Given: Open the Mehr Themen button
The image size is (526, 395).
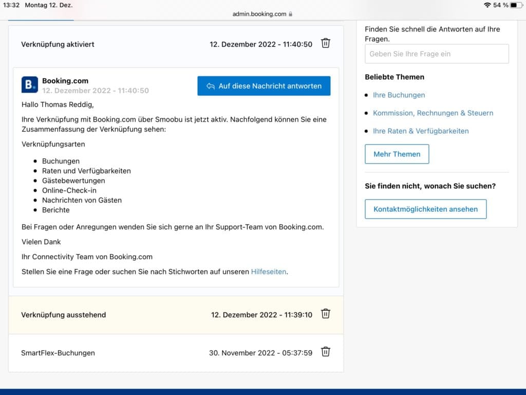Looking at the screenshot, I should tap(397, 154).
